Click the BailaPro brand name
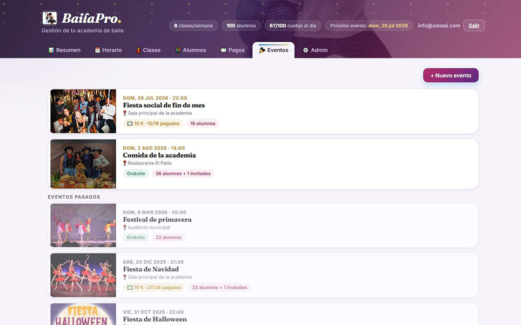 [91, 18]
